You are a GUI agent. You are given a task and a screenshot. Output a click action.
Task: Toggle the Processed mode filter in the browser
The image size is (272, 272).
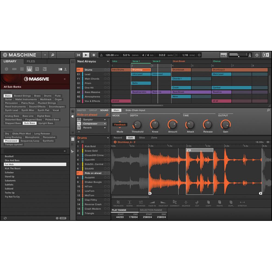11,141
